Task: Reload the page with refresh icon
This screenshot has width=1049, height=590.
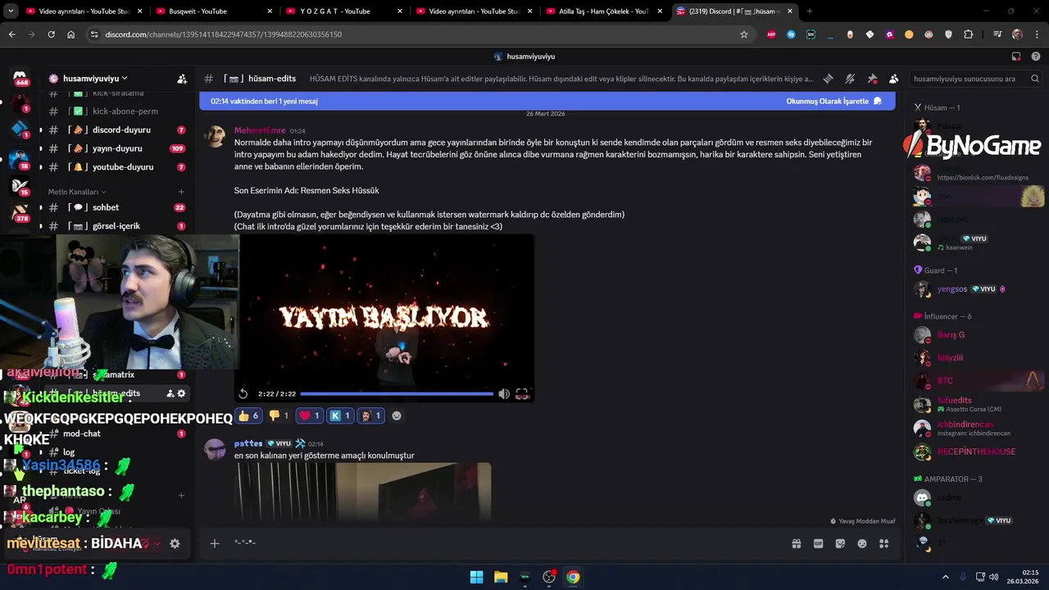Action: [51, 34]
